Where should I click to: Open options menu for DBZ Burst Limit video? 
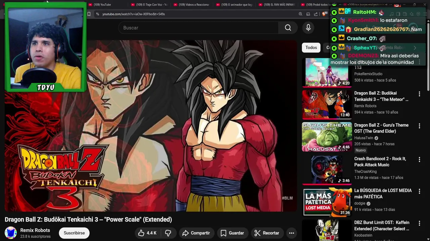point(419,223)
